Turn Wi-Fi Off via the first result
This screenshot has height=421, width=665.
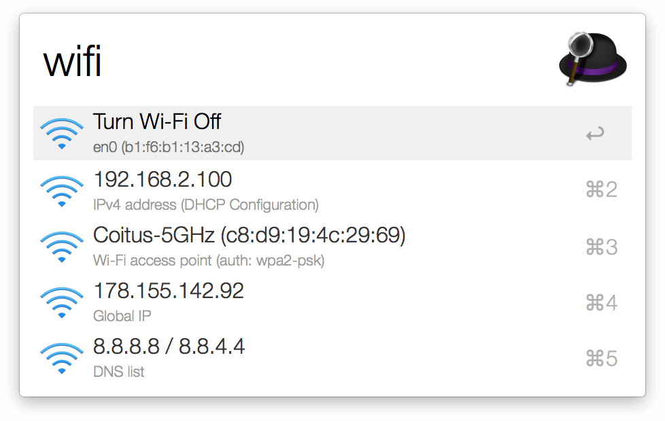point(157,122)
